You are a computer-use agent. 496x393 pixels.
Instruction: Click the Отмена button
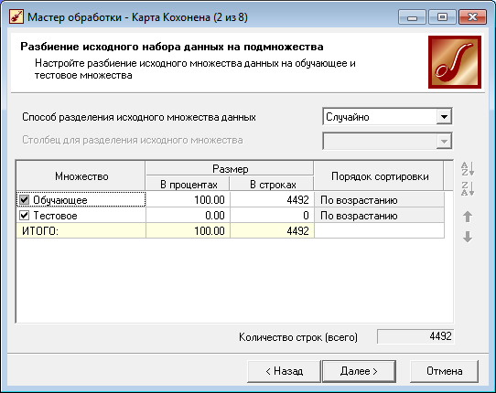click(x=444, y=371)
